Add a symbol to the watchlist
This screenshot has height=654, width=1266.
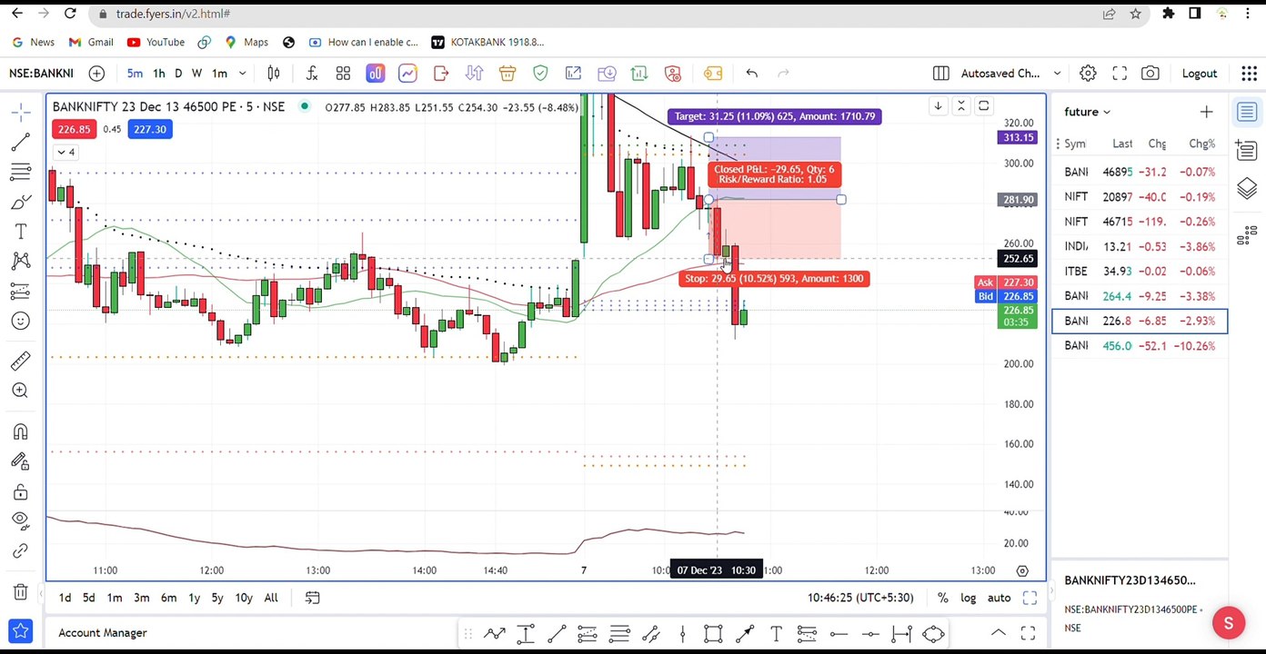1206,112
